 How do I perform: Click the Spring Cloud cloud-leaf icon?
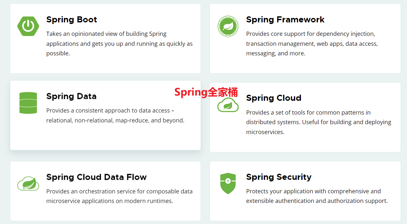(228, 105)
